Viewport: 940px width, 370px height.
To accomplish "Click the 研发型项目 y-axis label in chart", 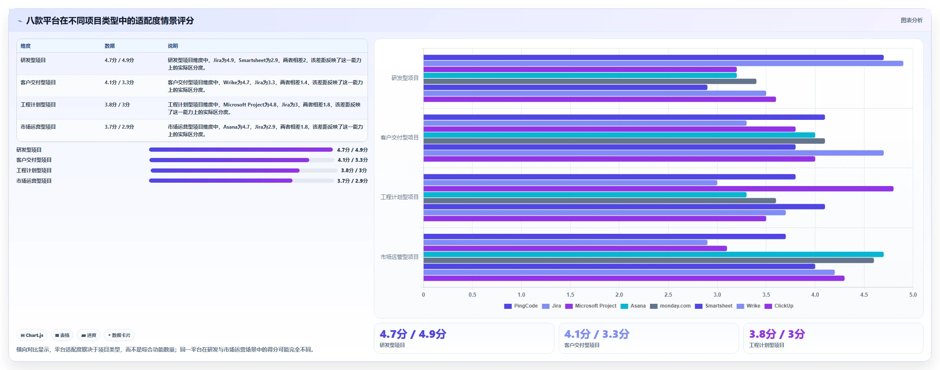I will [405, 78].
